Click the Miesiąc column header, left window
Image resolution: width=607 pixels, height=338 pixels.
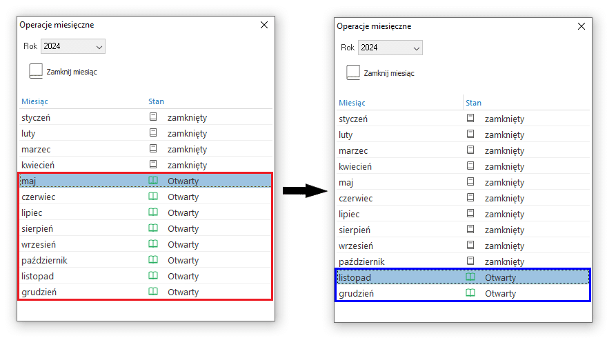(35, 101)
